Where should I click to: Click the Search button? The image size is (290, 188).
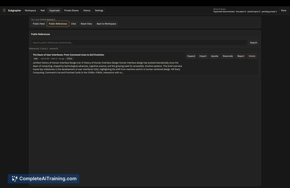coord(253,42)
